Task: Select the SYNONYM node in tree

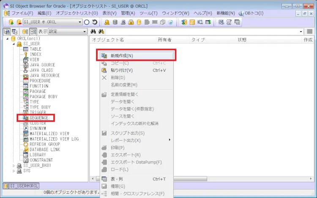Action: tap(38, 128)
